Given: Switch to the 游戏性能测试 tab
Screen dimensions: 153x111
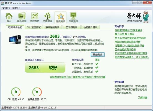Looking at the screenshot, I should 53,27.
